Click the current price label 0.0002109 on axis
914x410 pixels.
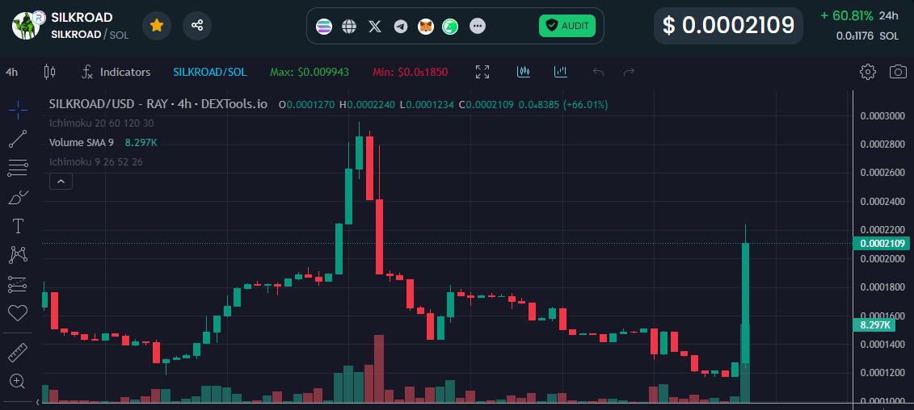(881, 244)
